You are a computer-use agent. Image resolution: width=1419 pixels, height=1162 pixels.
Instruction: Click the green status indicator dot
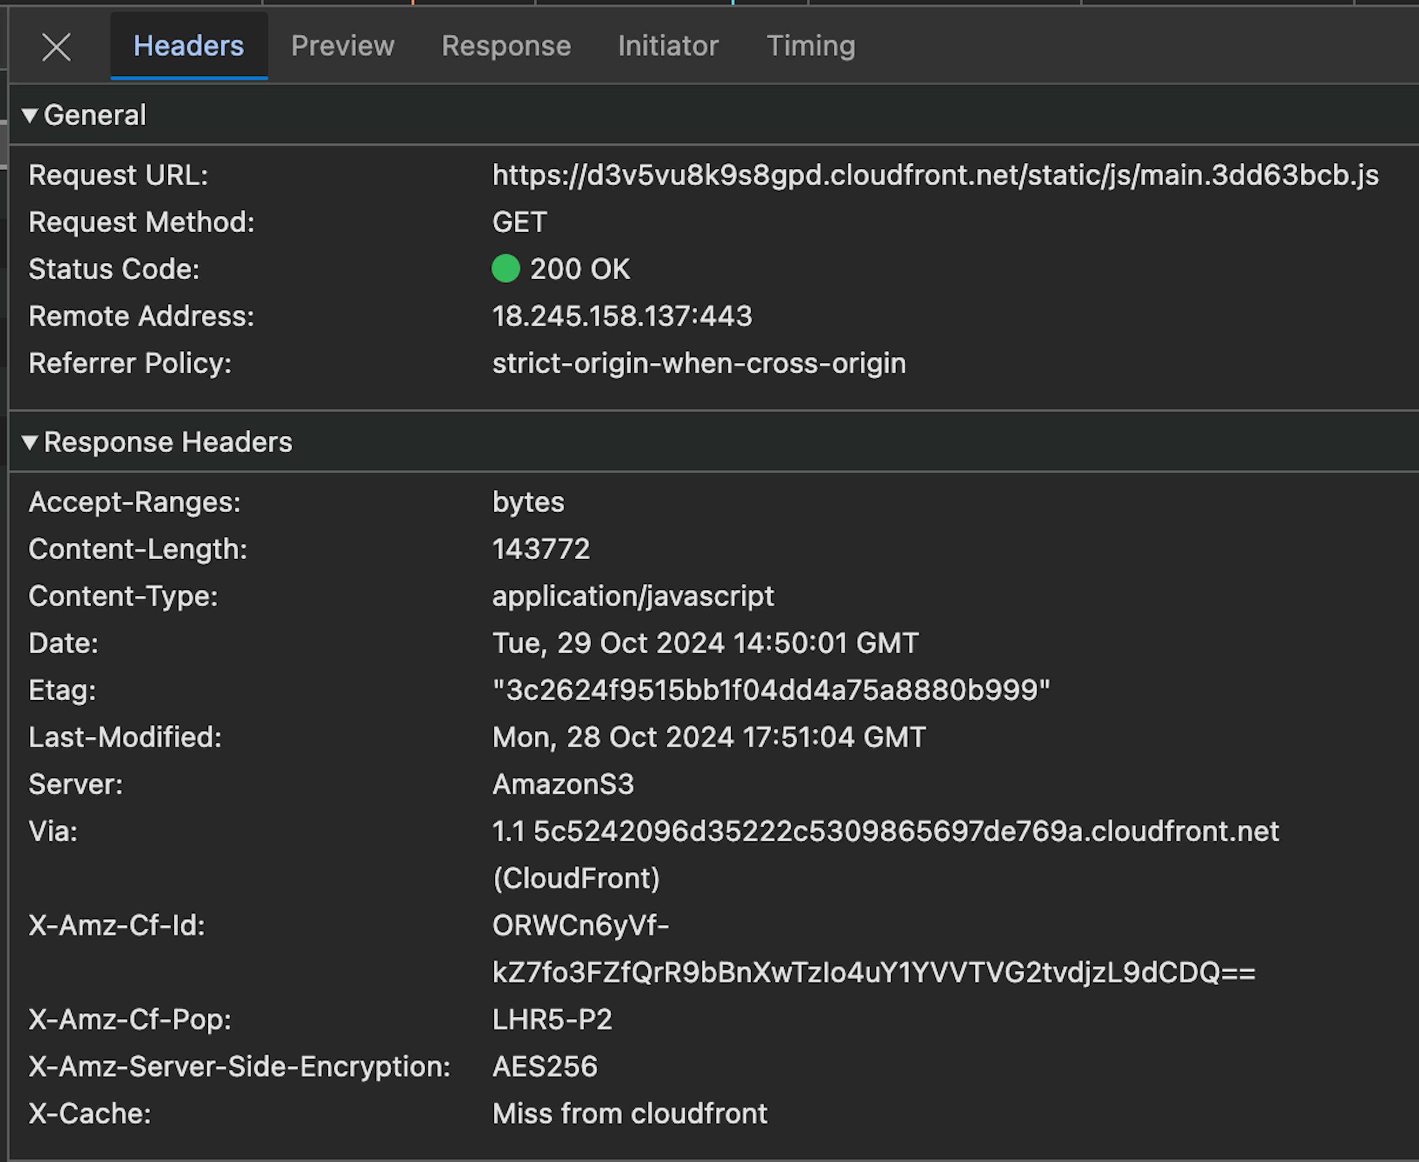(506, 269)
